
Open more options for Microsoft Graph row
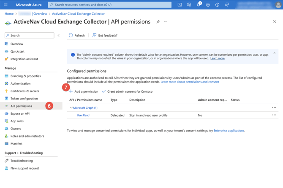tap(274, 107)
